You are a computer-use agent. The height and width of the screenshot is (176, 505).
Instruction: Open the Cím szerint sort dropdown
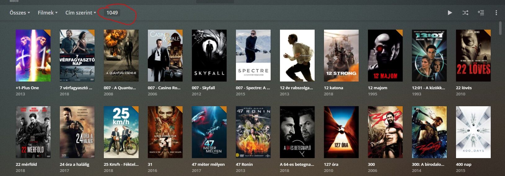coord(81,13)
